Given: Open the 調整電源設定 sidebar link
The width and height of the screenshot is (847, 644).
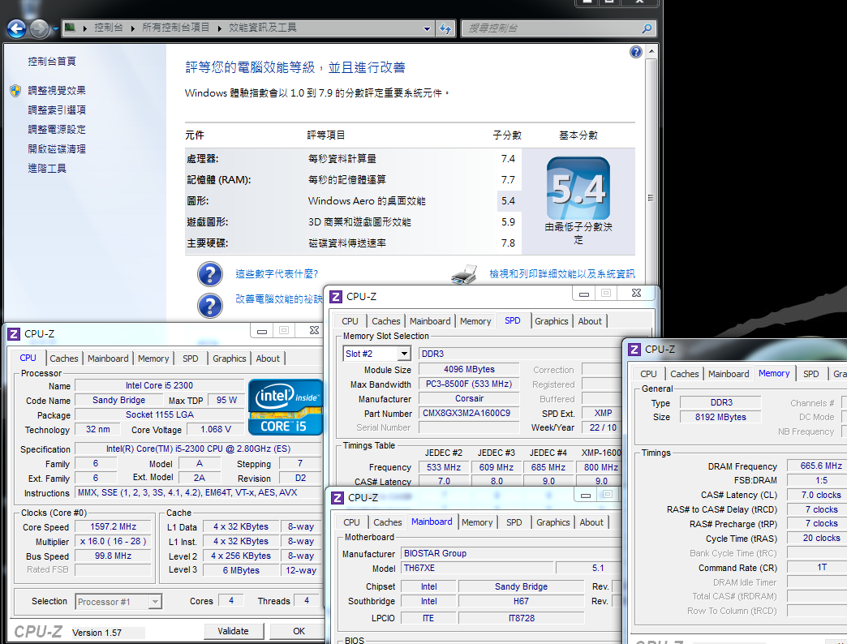Looking at the screenshot, I should click(x=57, y=130).
